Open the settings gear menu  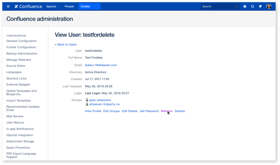click(x=252, y=6)
